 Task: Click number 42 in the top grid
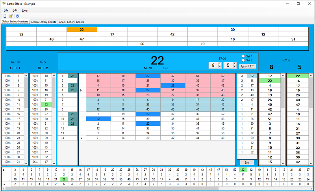pyautogui.click(x=172, y=34)
